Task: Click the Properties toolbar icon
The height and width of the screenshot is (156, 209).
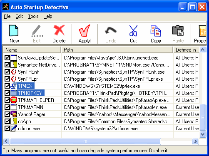Action: [x=202, y=31]
